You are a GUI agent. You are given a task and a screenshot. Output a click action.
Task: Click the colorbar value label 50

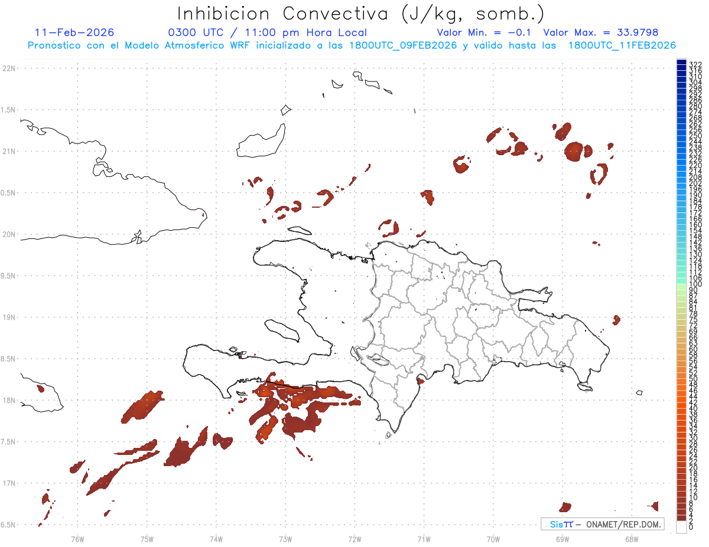click(x=694, y=379)
